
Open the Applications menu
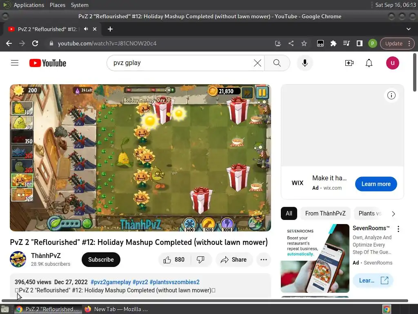(x=29, y=5)
